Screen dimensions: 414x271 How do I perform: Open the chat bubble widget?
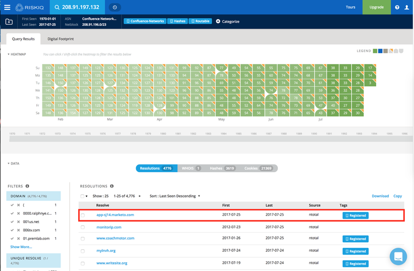(x=398, y=256)
